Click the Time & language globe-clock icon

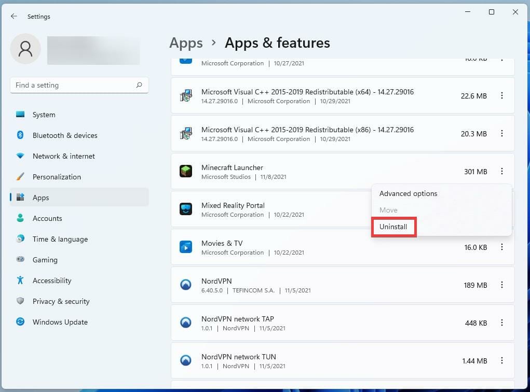[20, 239]
